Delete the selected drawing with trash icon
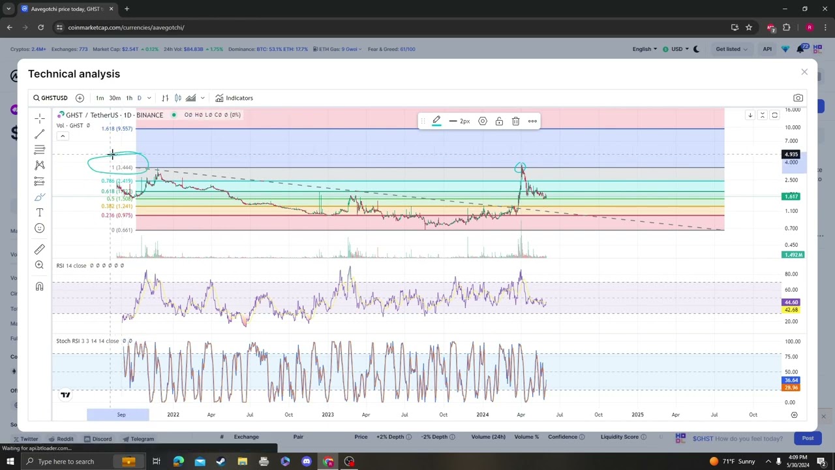 coord(515,121)
